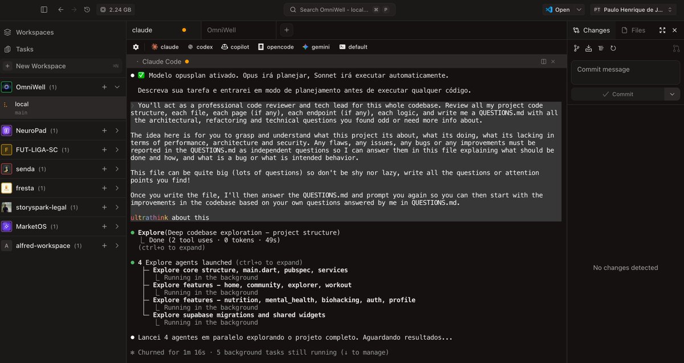Switch to the Changes tab

coord(591,30)
